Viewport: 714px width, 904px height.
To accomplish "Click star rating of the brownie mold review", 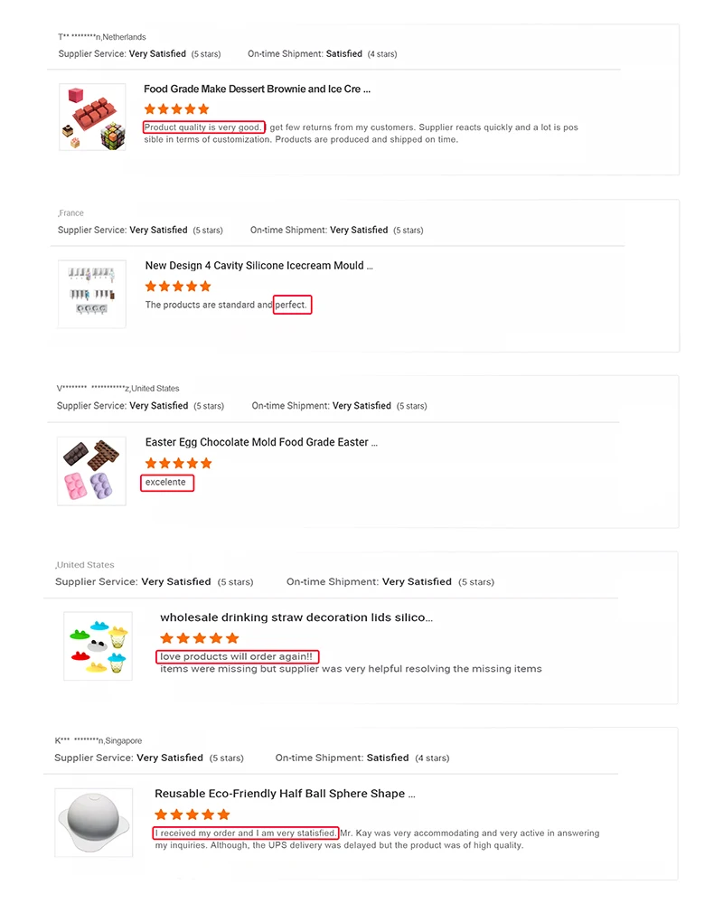I will click(176, 109).
